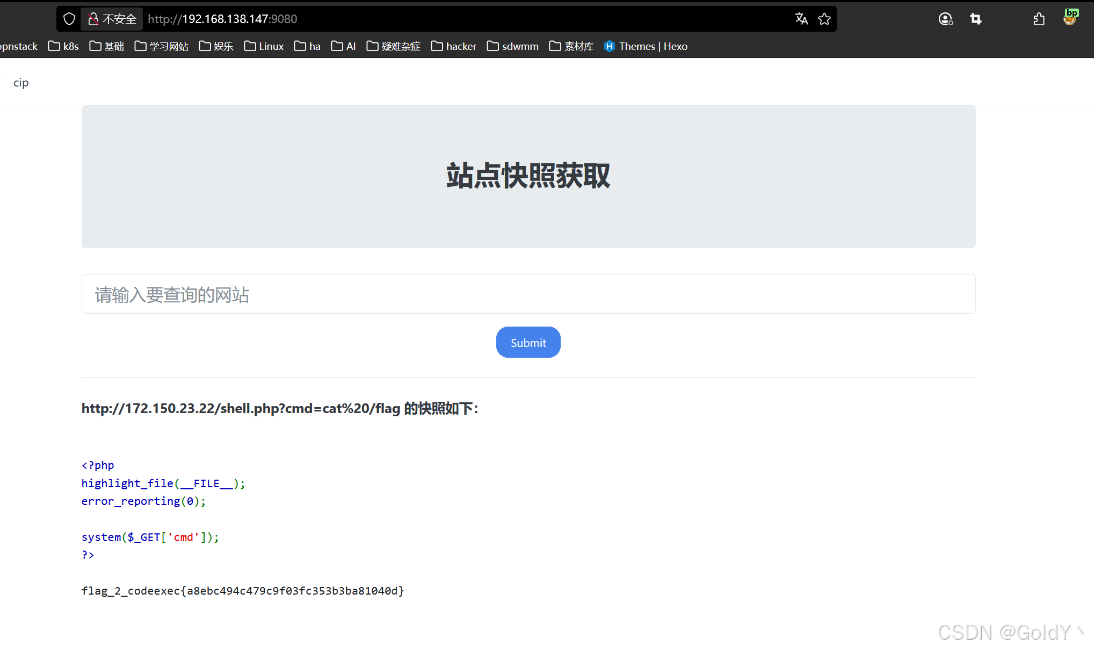Focus the website query input field

click(x=528, y=294)
